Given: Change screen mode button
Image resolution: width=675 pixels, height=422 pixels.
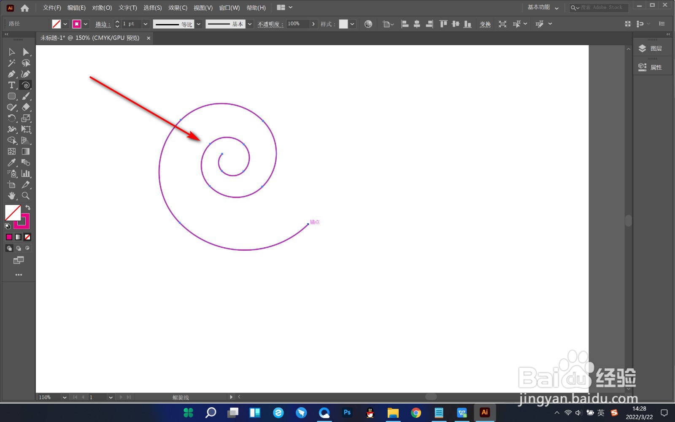Looking at the screenshot, I should [19, 260].
